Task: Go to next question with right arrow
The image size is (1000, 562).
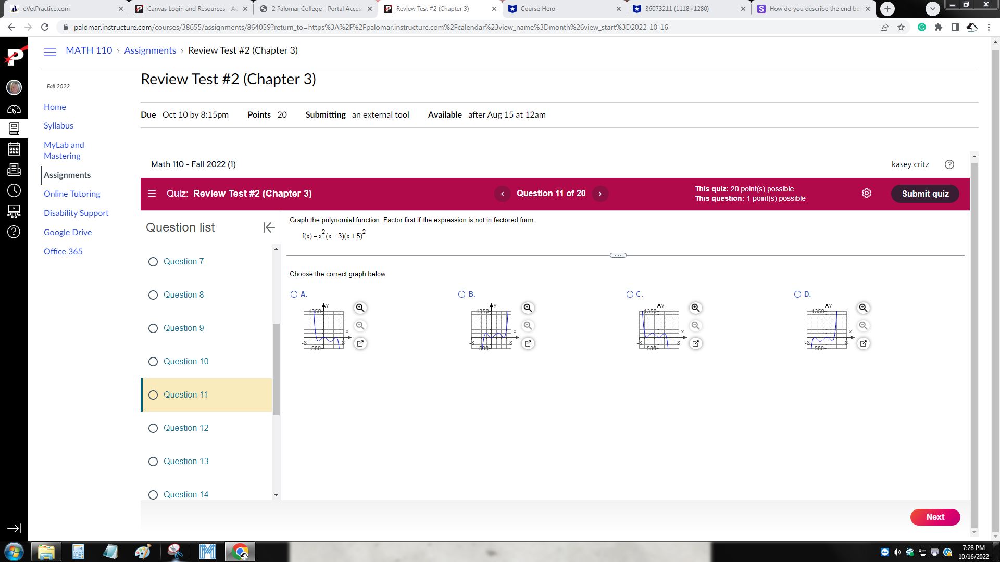Action: click(x=601, y=194)
